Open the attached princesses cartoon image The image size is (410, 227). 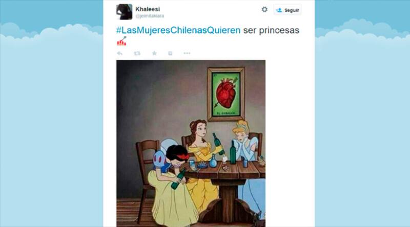(x=191, y=144)
